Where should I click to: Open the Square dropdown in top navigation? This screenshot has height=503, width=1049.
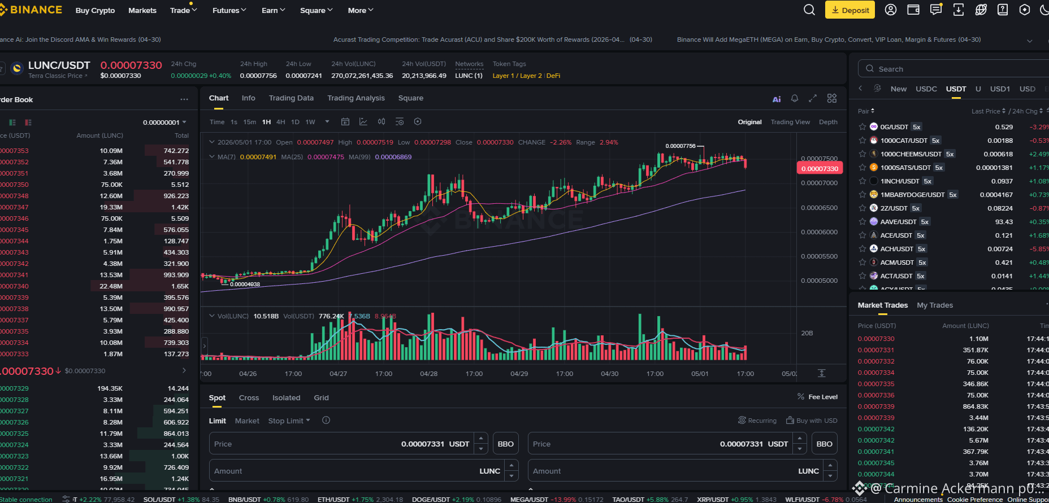[x=317, y=10]
